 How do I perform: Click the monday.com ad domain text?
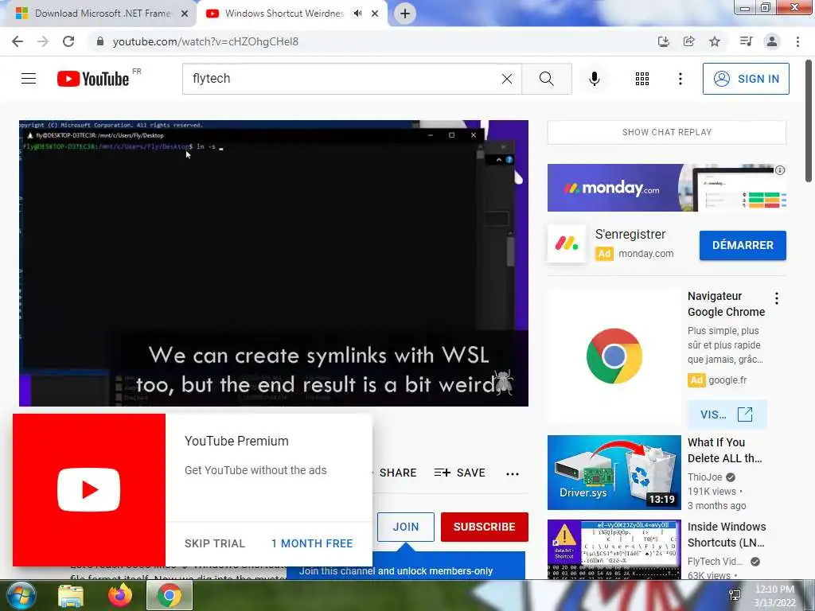(x=646, y=254)
